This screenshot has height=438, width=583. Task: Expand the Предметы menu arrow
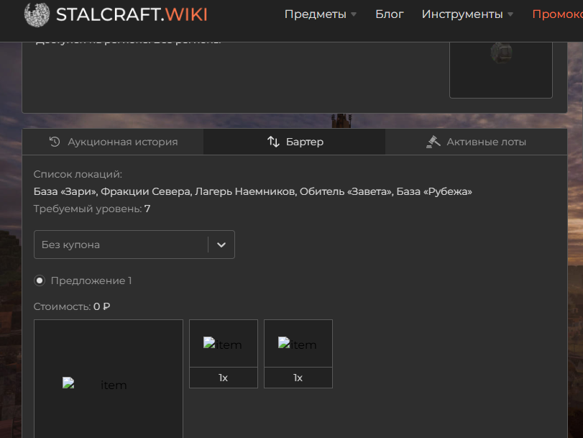tap(354, 14)
